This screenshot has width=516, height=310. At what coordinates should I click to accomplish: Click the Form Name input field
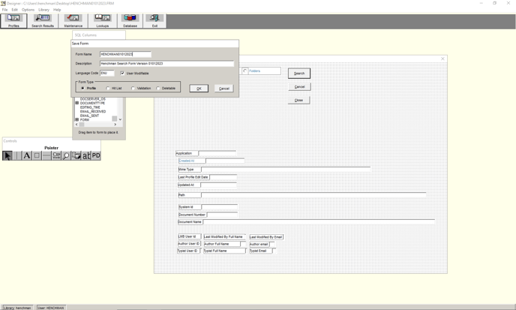125,54
